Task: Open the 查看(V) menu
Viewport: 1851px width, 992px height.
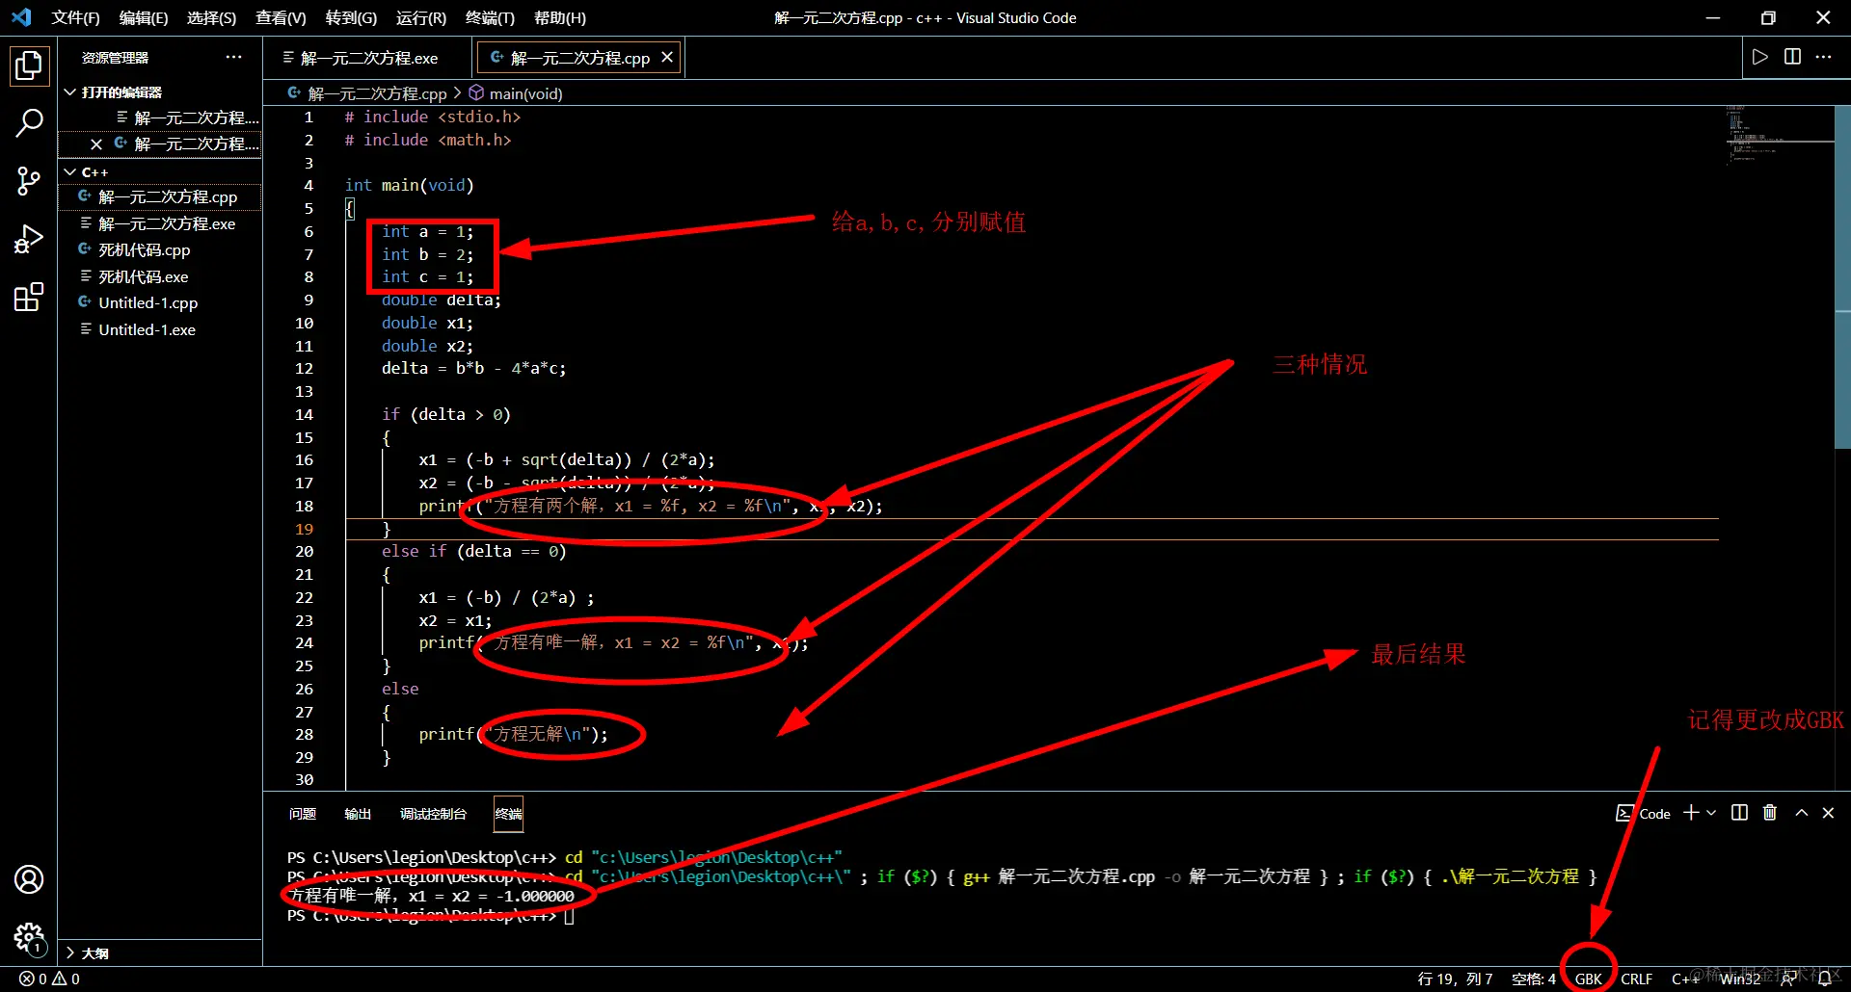Action: click(281, 17)
